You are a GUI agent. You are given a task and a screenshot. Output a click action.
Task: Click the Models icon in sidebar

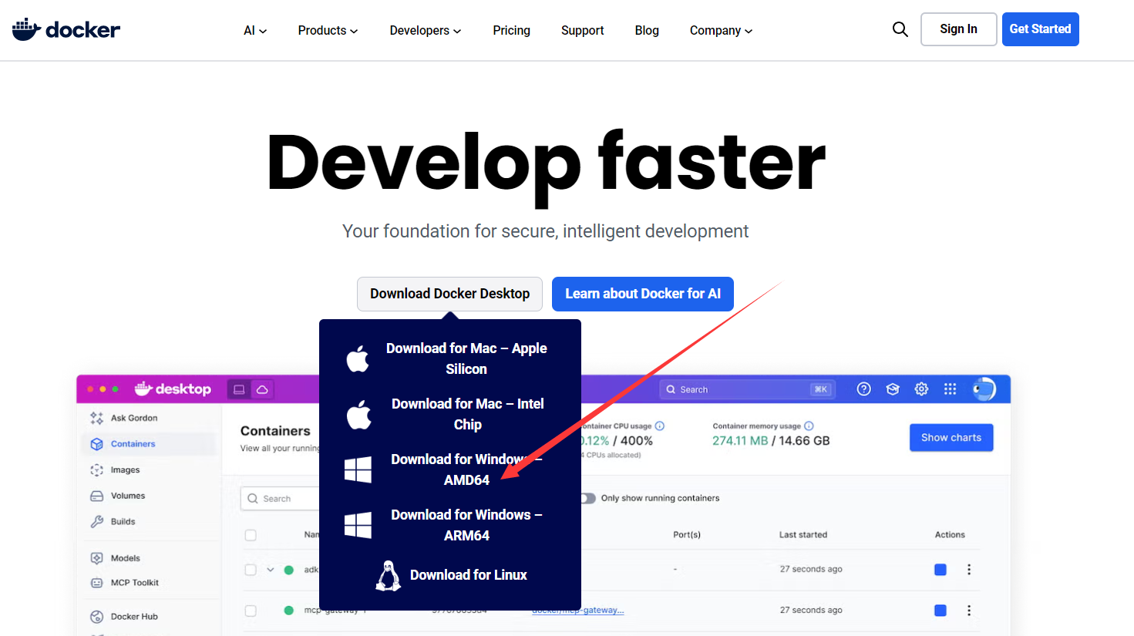coord(96,558)
